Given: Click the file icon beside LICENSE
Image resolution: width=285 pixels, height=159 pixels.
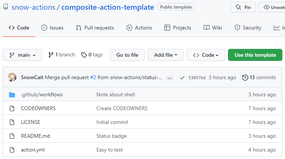Looking at the screenshot, I should pos(12,122).
